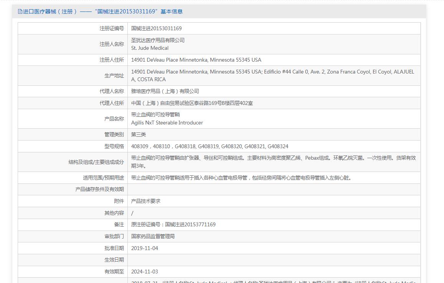Viewport: 444px width, 283px height.
Task: Select the agent address with 泰谷路169号
Action: (192, 103)
